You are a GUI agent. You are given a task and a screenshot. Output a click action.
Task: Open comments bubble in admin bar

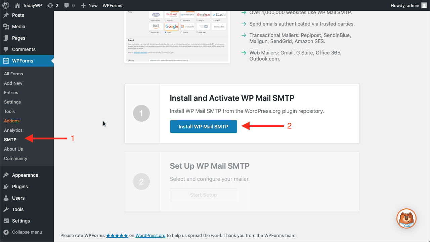tap(69, 5)
